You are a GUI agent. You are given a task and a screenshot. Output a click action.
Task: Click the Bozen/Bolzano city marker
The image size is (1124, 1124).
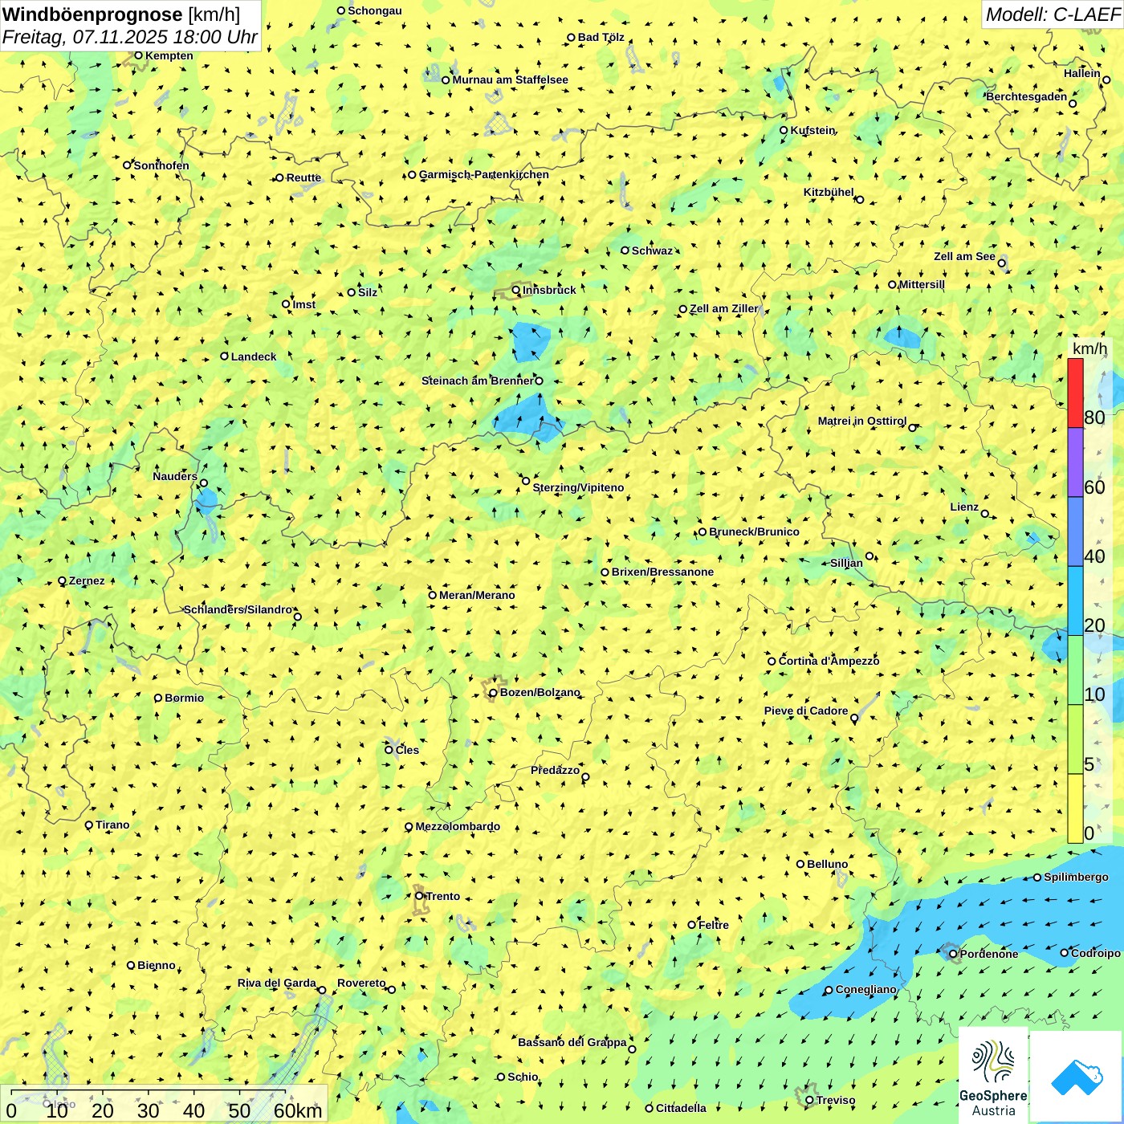493,693
